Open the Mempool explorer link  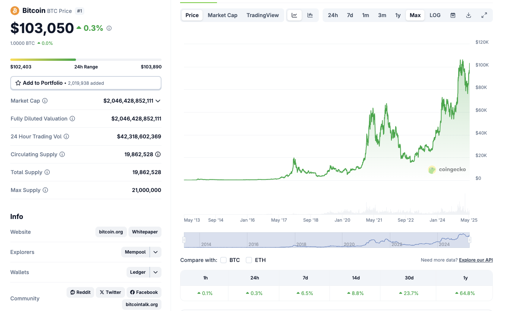(135, 252)
